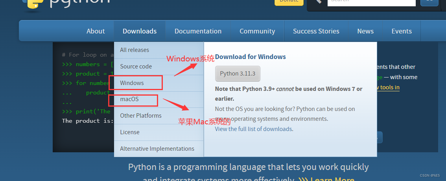446x181 pixels.
Task: Open the Events menu
Action: pos(402,31)
